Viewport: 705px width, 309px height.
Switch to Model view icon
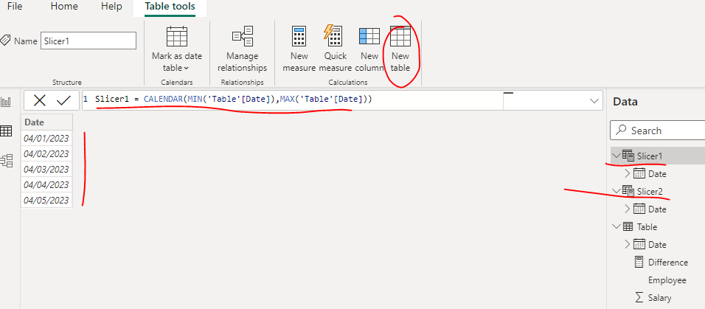click(7, 161)
